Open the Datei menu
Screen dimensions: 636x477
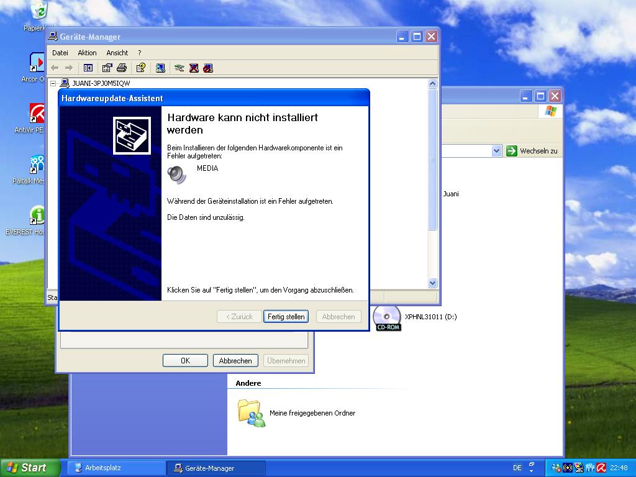tap(60, 53)
